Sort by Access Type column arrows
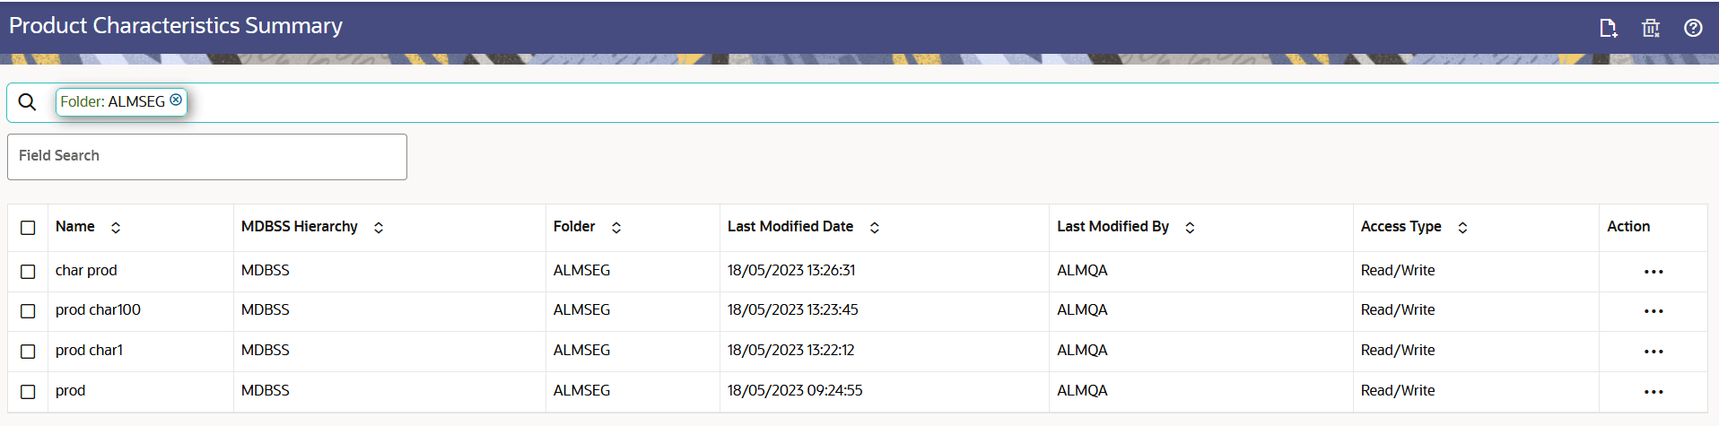Viewport: 1719px width, 426px height. 1462,228
